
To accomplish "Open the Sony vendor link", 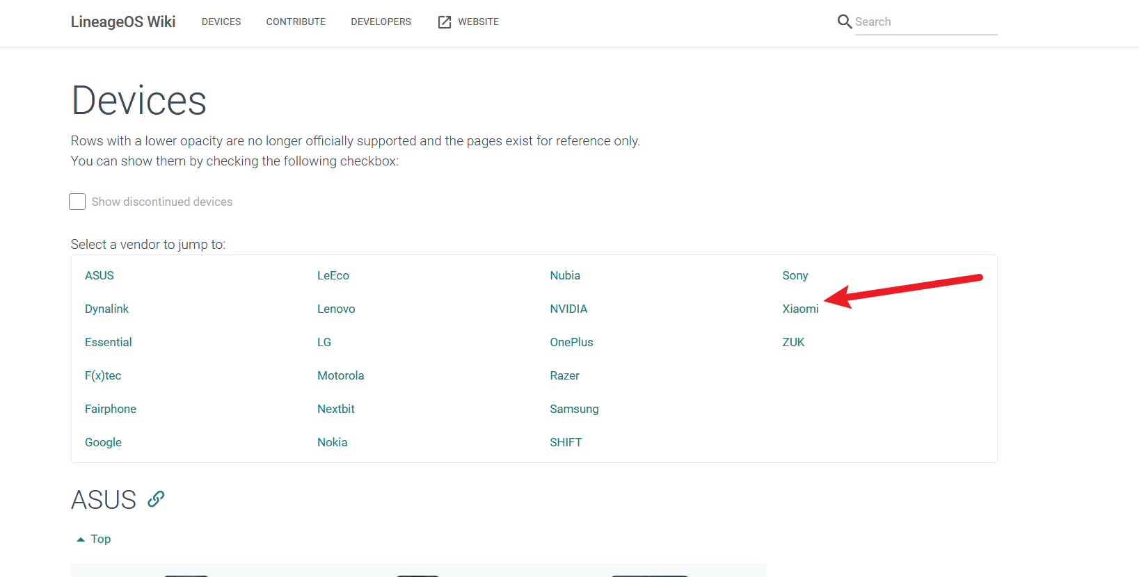I will pyautogui.click(x=795, y=275).
